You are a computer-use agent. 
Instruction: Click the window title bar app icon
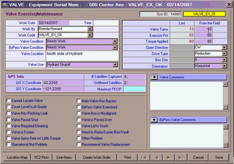point(4,5)
